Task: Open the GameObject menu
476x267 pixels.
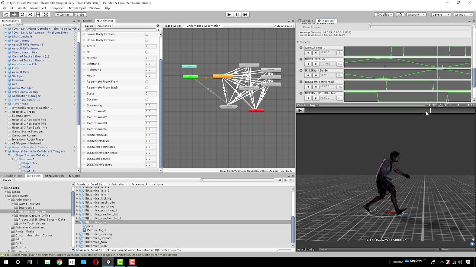Action: pyautogui.click(x=38, y=8)
